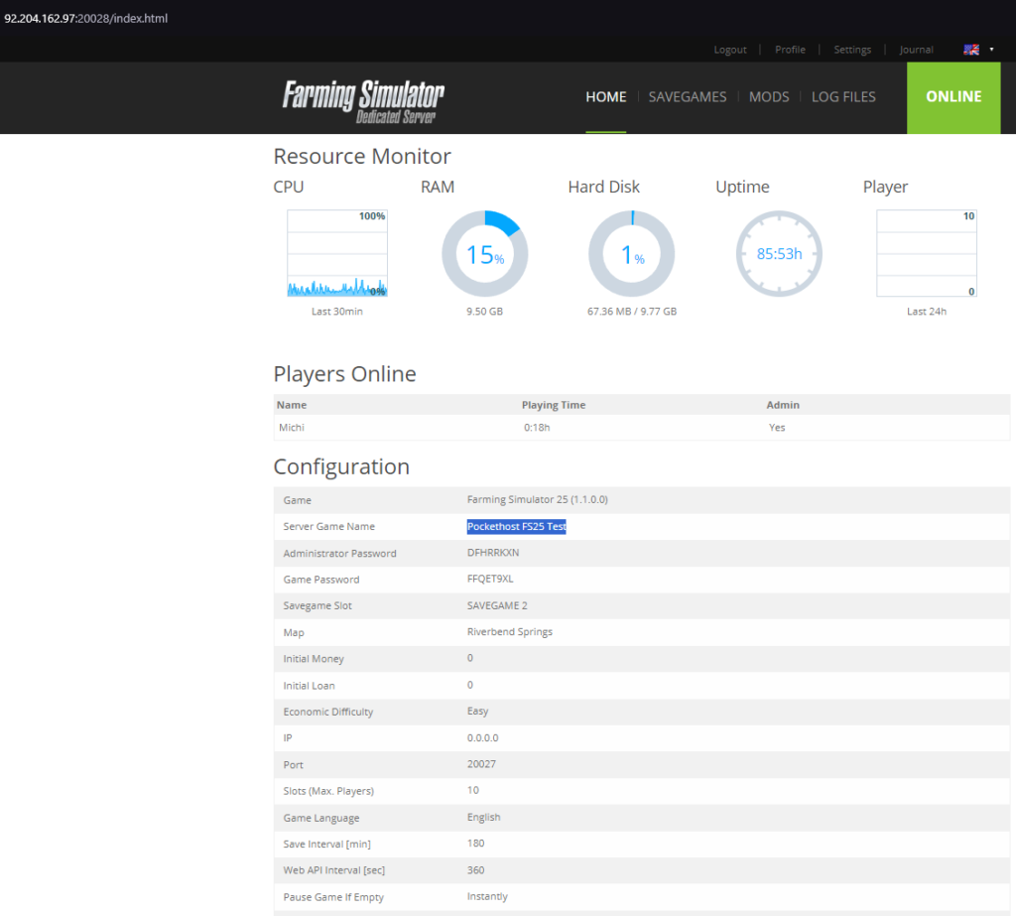Click the Uptime clock gauge

click(779, 254)
